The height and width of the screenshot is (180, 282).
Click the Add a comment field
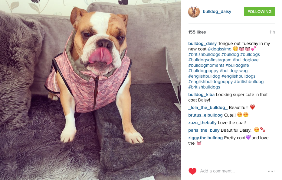pos(232,171)
